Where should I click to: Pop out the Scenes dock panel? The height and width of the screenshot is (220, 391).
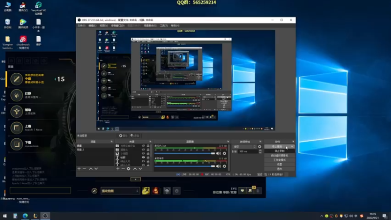click(x=111, y=142)
